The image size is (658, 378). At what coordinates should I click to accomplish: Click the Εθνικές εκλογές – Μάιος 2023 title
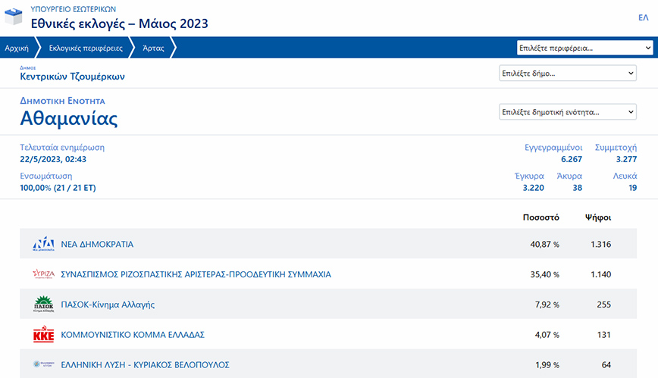click(119, 23)
